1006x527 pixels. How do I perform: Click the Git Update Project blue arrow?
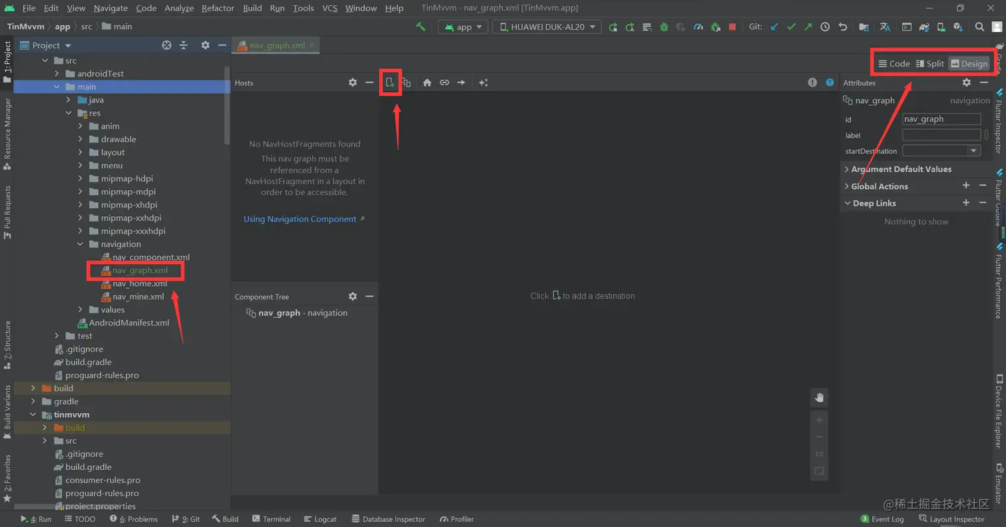coord(774,27)
